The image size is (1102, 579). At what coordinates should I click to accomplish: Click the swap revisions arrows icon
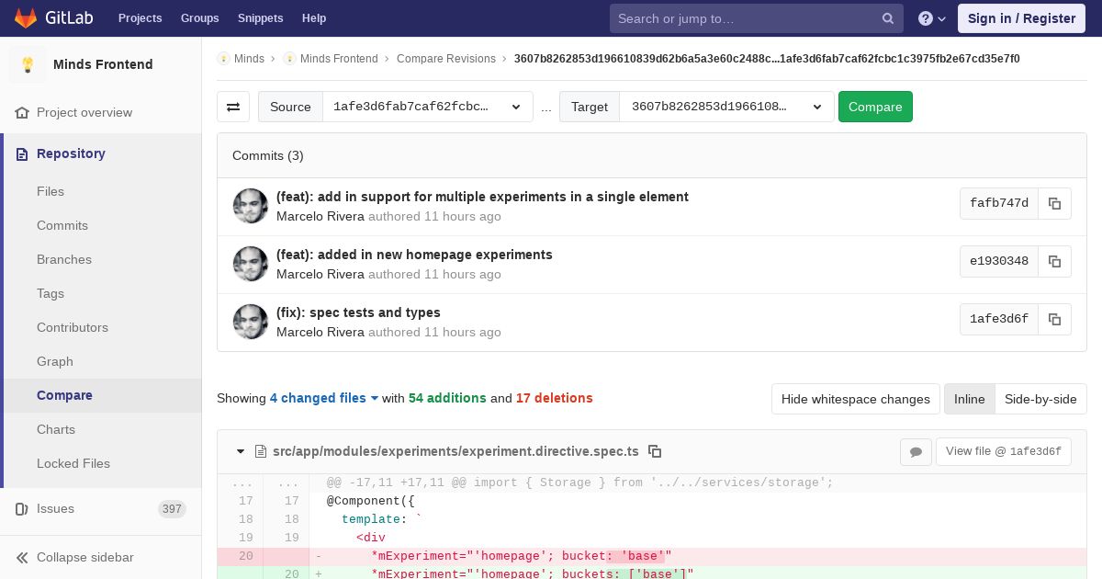233,107
